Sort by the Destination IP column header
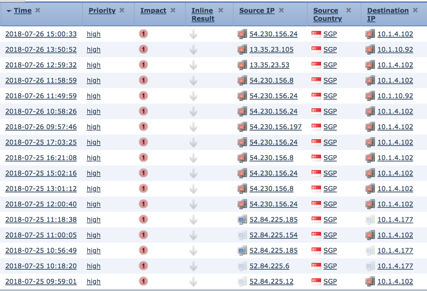 coord(388,11)
